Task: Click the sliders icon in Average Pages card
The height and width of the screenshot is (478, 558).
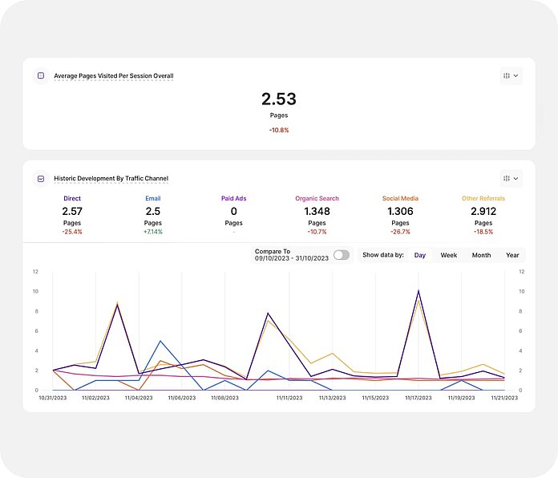Action: 507,76
